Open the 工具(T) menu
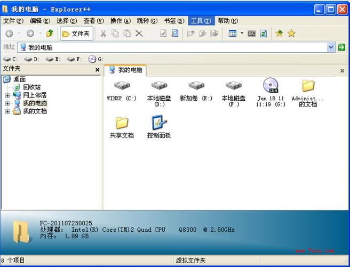The image size is (350, 267). [x=201, y=21]
